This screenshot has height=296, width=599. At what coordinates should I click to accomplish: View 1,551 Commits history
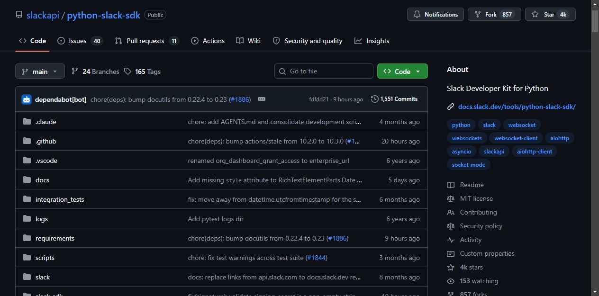click(394, 99)
